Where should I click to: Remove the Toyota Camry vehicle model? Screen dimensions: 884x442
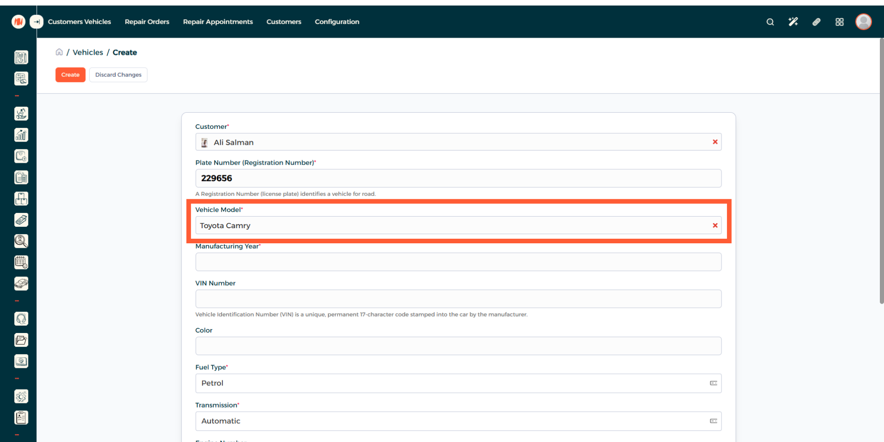pos(715,225)
